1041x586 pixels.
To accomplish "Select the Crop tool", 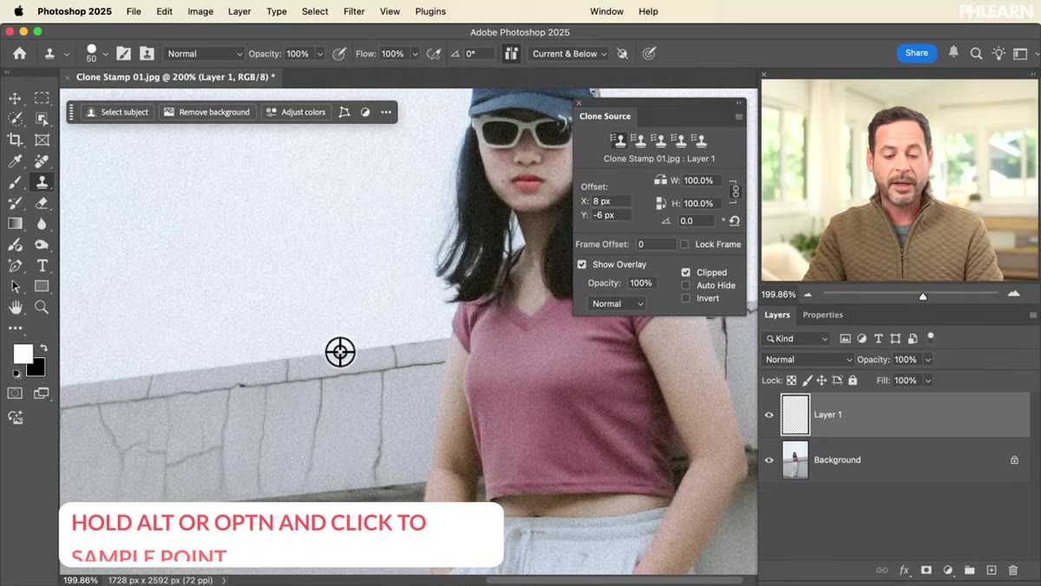I will pos(15,140).
